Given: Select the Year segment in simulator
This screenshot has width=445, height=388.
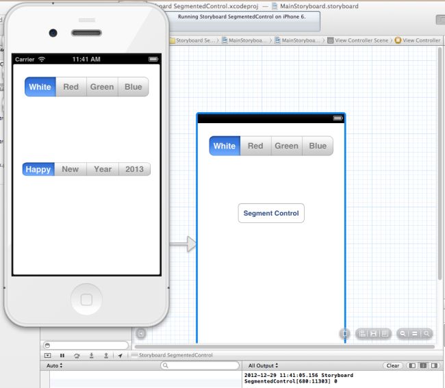Looking at the screenshot, I should 103,169.
